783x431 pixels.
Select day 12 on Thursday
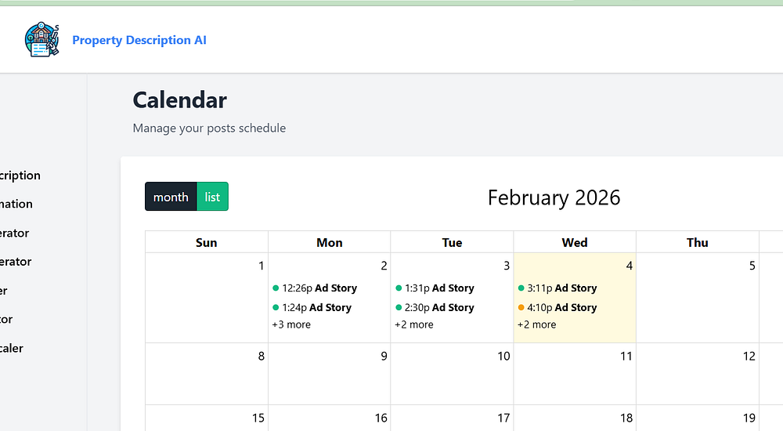(749, 356)
